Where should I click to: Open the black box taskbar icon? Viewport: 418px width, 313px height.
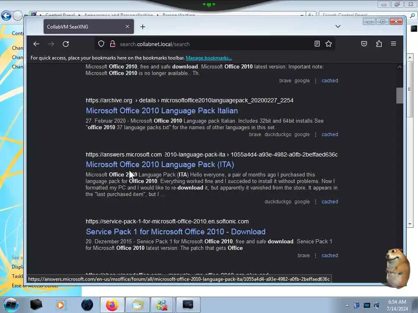(x=36, y=305)
